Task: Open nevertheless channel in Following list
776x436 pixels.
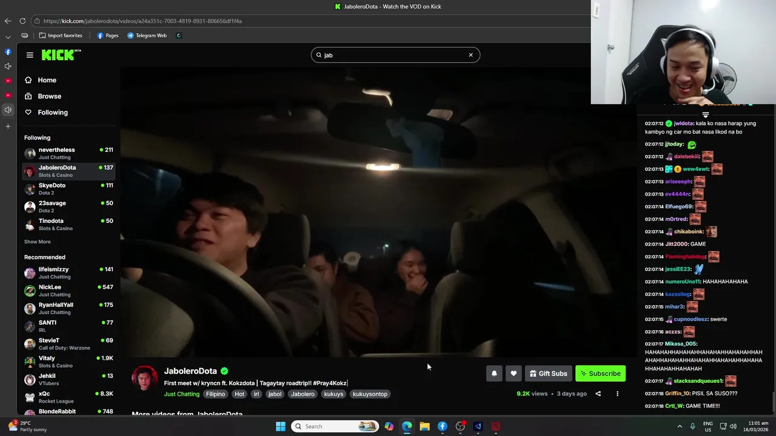Action: click(x=69, y=153)
